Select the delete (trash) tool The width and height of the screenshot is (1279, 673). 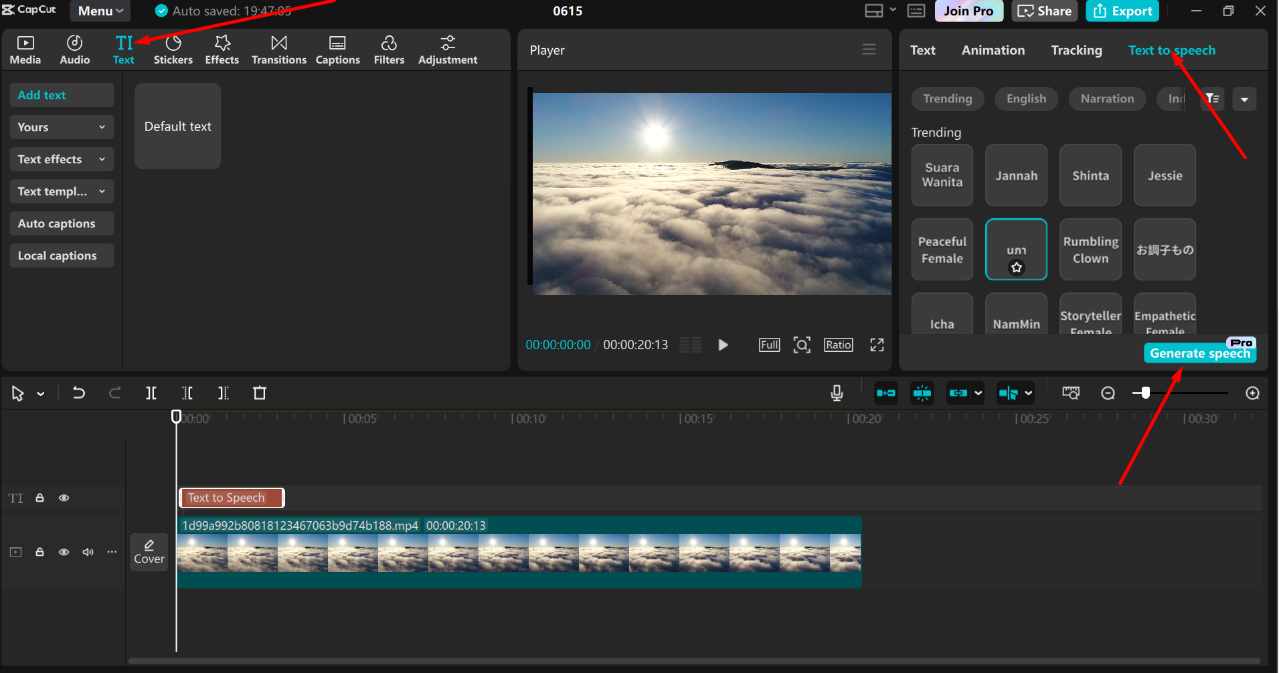pyautogui.click(x=260, y=393)
